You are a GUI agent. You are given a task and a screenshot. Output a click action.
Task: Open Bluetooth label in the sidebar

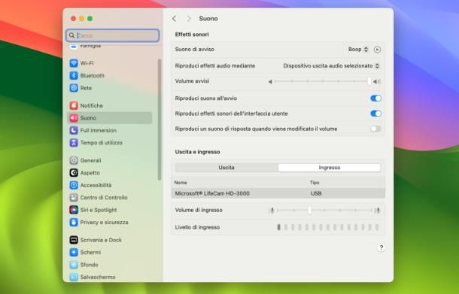pyautogui.click(x=93, y=75)
